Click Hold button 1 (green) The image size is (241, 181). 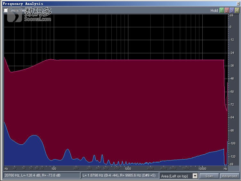pos(221,11)
